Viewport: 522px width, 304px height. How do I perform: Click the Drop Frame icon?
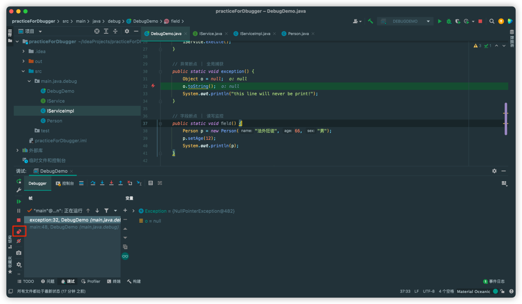click(x=130, y=183)
